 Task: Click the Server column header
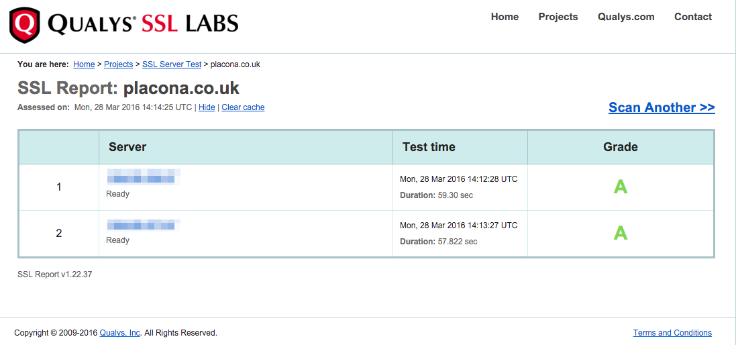[127, 147]
